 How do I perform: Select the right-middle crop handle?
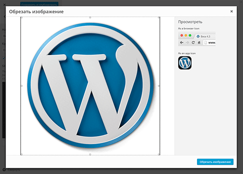click(x=159, y=86)
